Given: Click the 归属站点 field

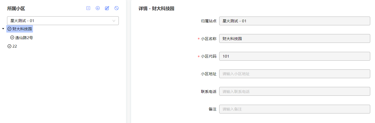Looking at the screenshot, I should click(x=295, y=21).
